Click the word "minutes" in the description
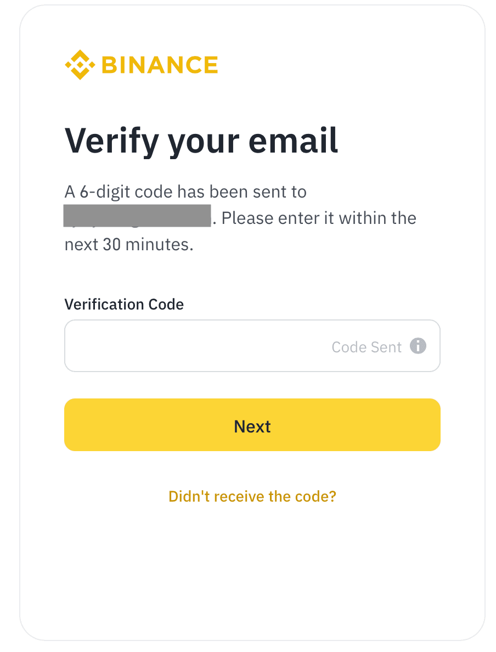Viewport: 496px width, 652px height. pyautogui.click(x=158, y=244)
